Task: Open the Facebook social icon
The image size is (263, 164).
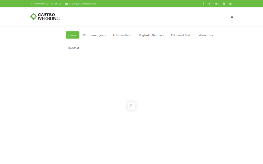Action: (x=203, y=3)
